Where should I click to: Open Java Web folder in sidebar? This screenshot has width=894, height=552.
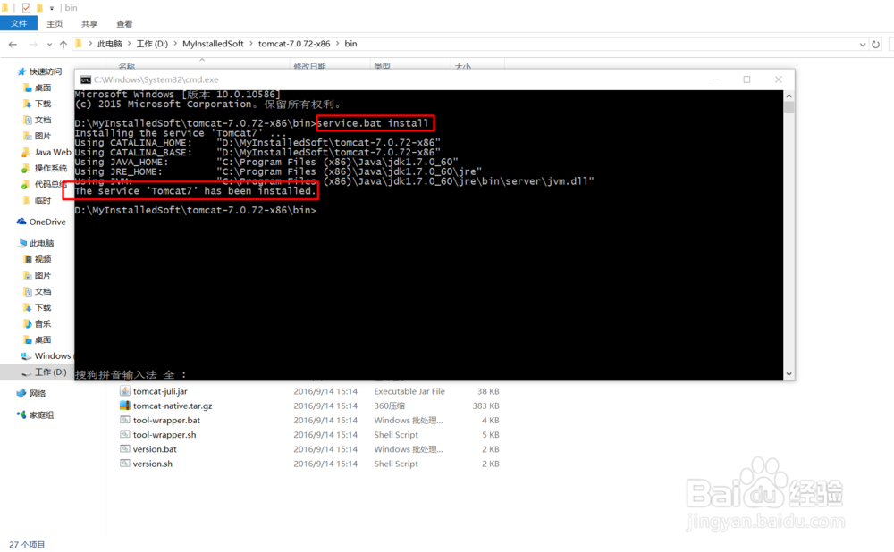(53, 152)
